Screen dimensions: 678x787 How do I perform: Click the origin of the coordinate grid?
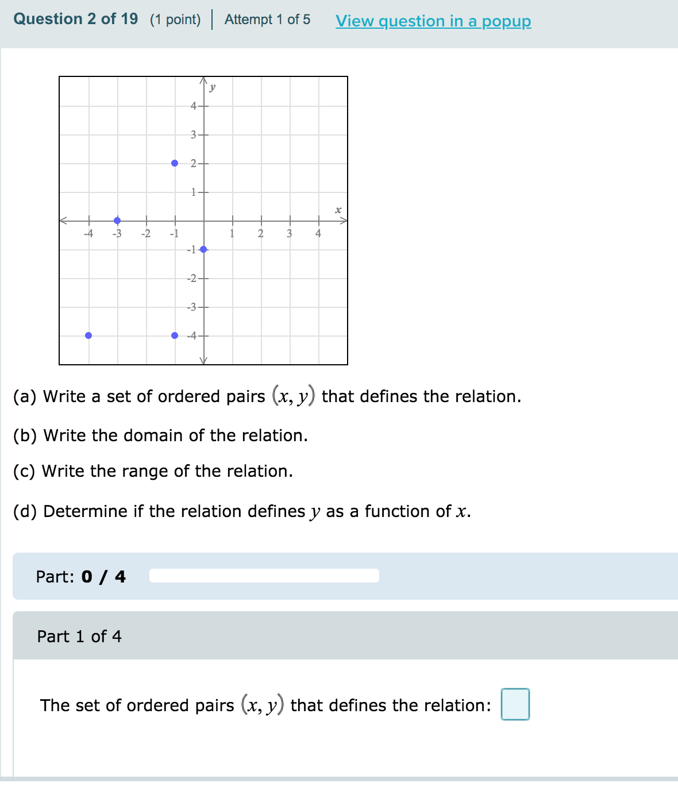pos(203,221)
